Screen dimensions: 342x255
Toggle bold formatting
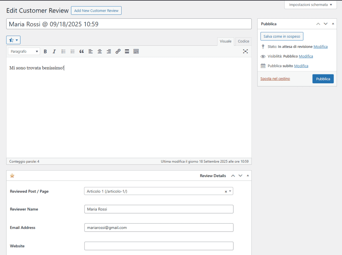tap(45, 51)
